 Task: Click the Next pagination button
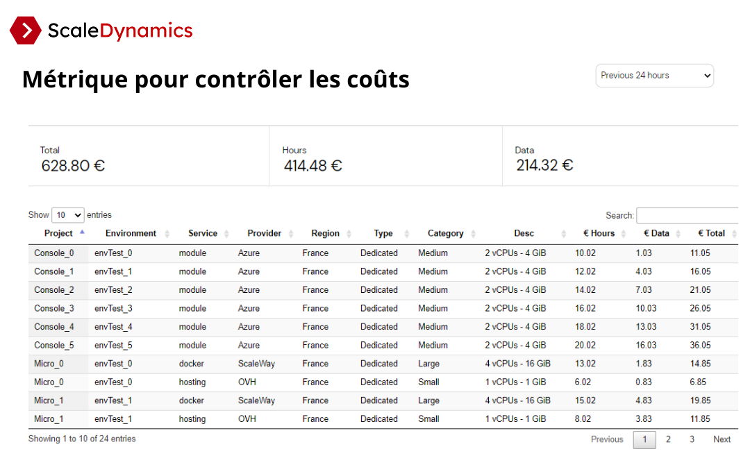point(722,439)
